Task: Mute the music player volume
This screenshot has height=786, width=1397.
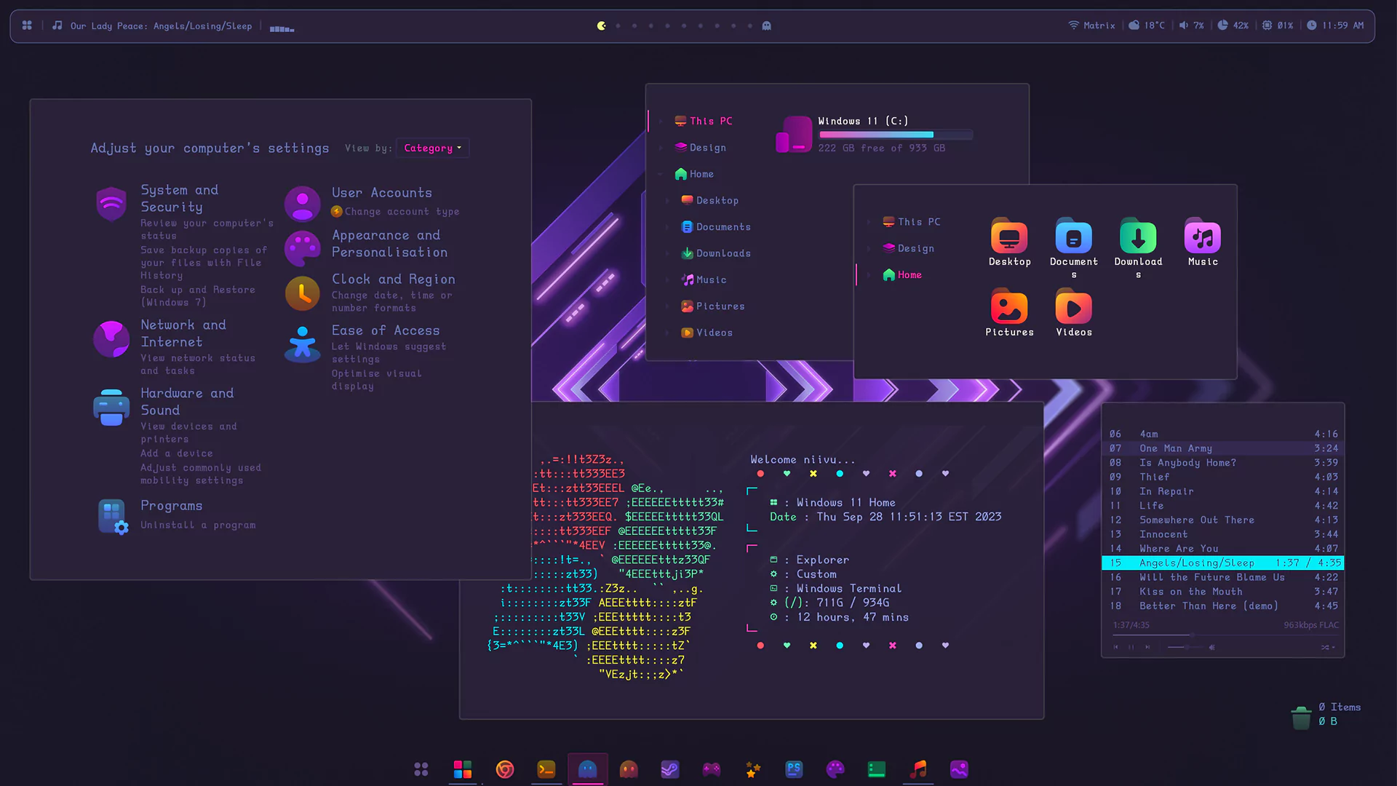Action: 1212,647
